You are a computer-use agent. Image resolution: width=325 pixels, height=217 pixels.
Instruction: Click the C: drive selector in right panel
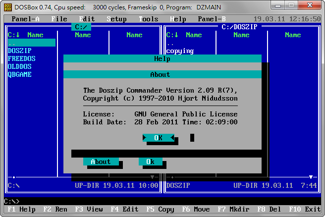tap(172, 35)
